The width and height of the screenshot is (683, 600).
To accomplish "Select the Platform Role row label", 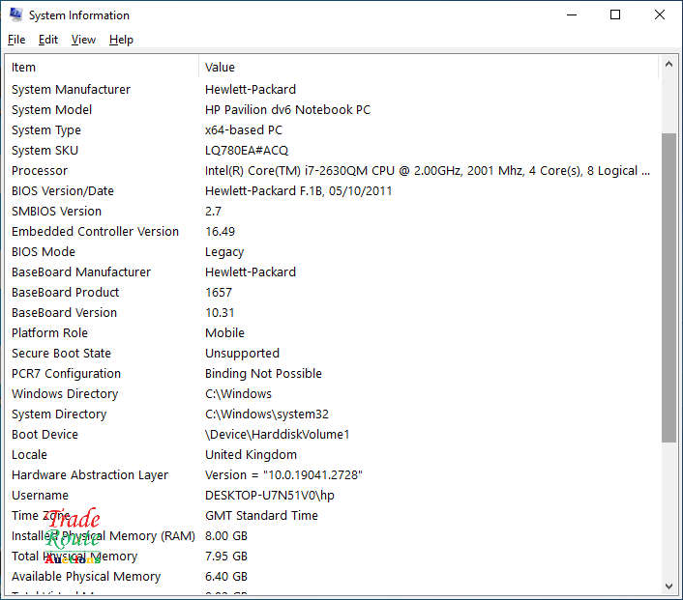I will point(49,333).
